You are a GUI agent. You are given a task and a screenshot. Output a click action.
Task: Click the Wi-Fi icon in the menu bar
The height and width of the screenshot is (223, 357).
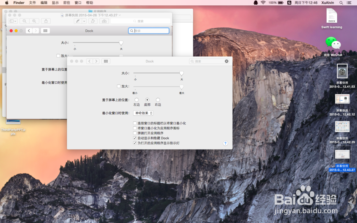pyautogui.click(x=263, y=2)
